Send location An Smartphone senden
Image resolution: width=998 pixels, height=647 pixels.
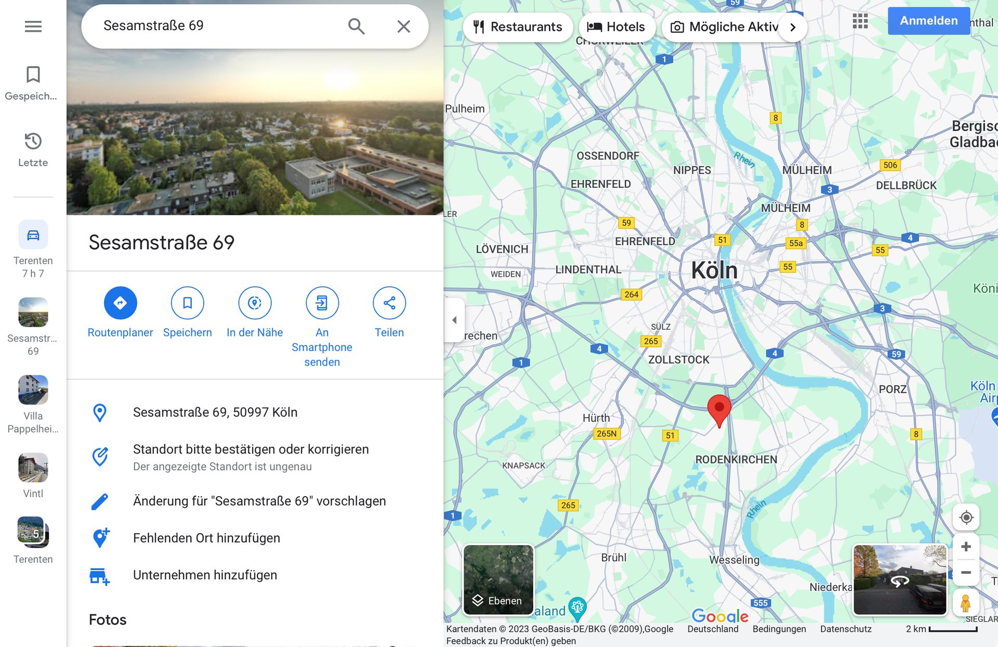tap(322, 303)
